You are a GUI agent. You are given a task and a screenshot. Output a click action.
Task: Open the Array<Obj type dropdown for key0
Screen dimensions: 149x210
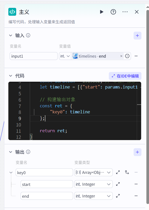(x=93, y=172)
